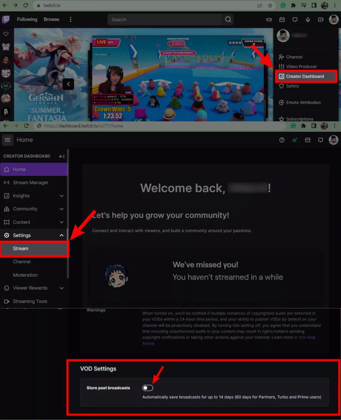
Task: Select Stream under Settings
Action: 21,248
